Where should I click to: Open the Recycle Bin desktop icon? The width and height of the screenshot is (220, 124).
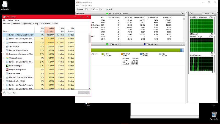pos(214,114)
